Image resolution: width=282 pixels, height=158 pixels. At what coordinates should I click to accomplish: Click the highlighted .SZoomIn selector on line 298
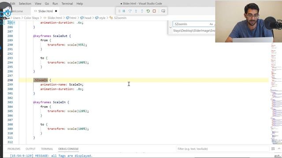[x=41, y=80]
